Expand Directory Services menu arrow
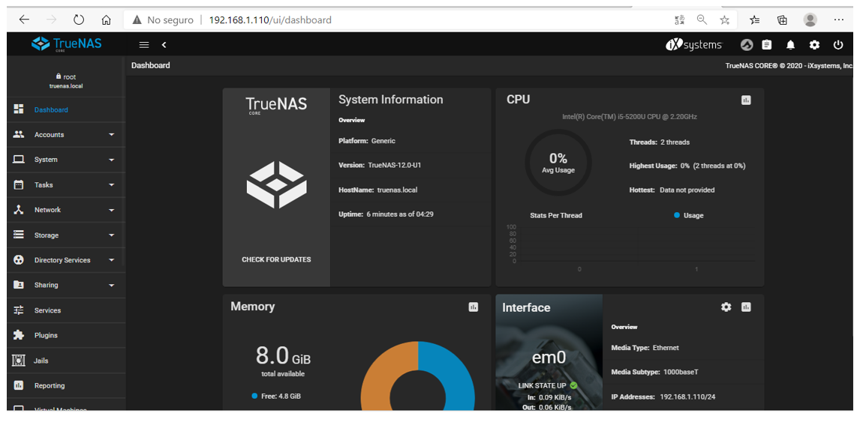The image size is (863, 425). click(x=112, y=260)
